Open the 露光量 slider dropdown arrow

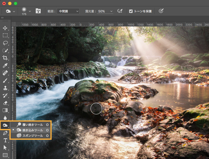111,11
